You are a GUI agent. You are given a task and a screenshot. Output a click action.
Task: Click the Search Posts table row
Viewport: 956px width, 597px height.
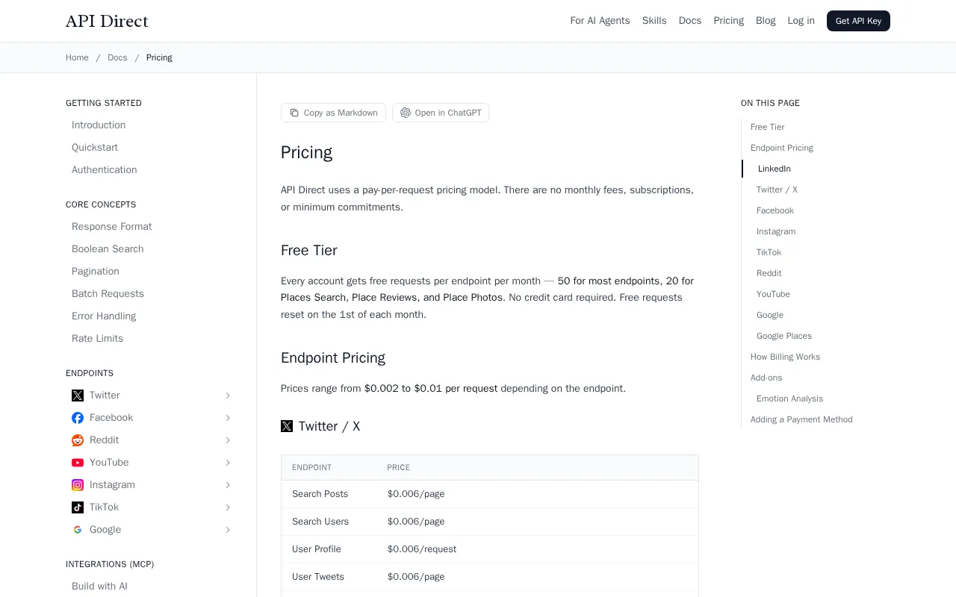pos(490,494)
